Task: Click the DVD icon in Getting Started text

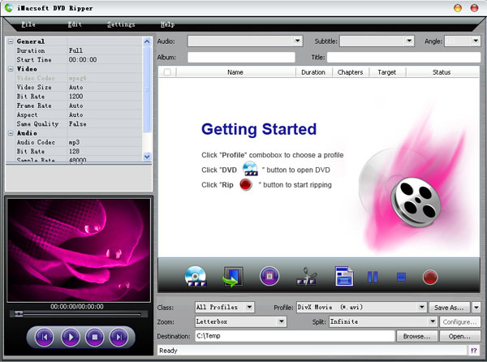Action: (x=250, y=169)
